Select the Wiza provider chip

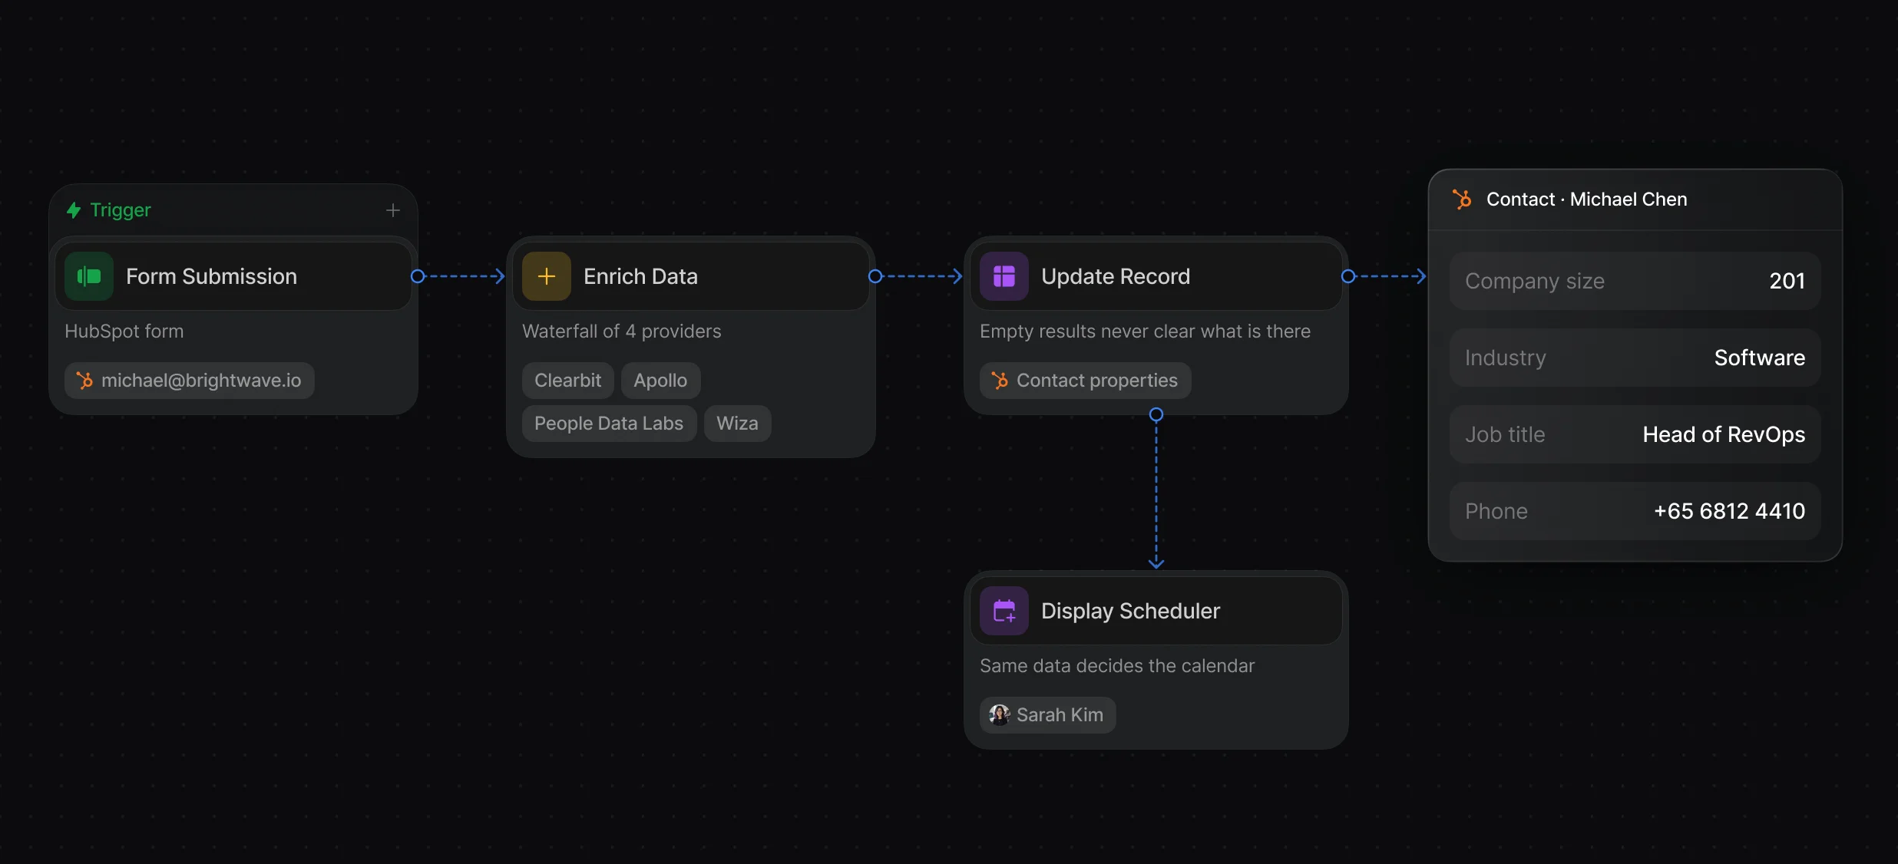click(x=737, y=424)
